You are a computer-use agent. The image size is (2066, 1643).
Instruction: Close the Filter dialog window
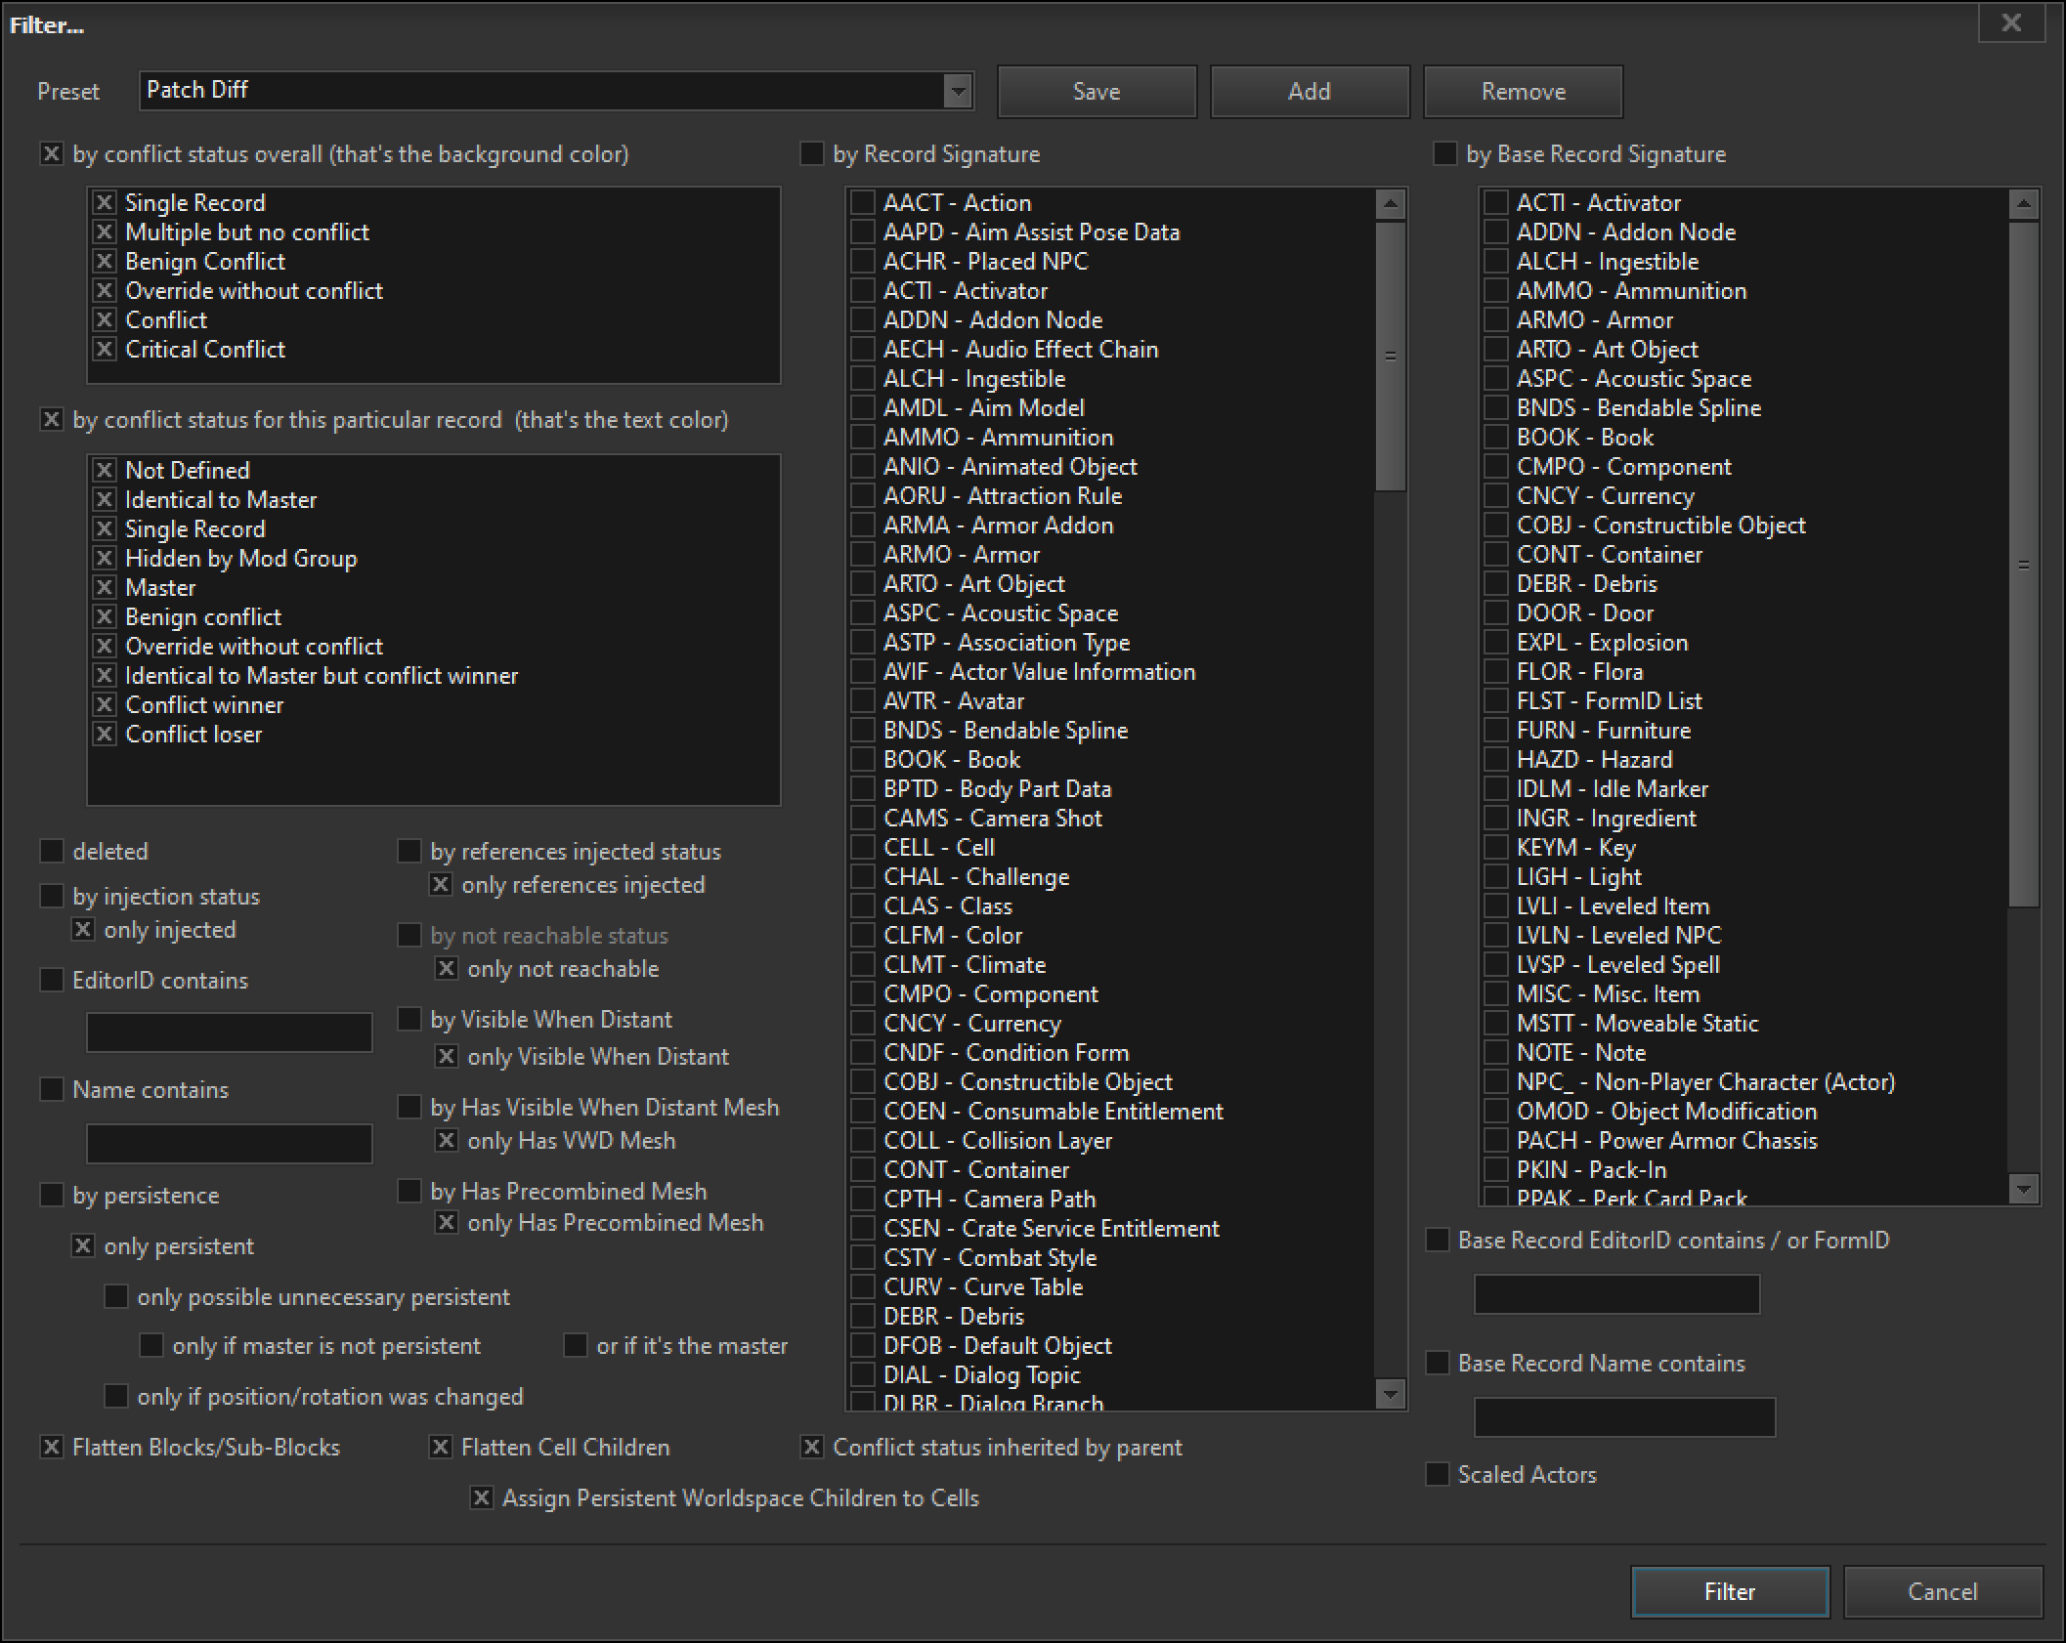tap(2010, 23)
